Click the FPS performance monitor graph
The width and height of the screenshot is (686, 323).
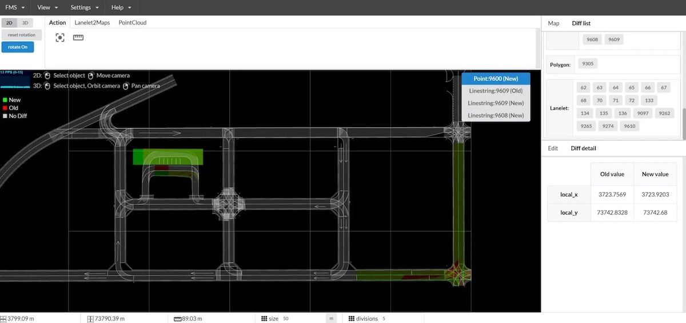tap(15, 80)
